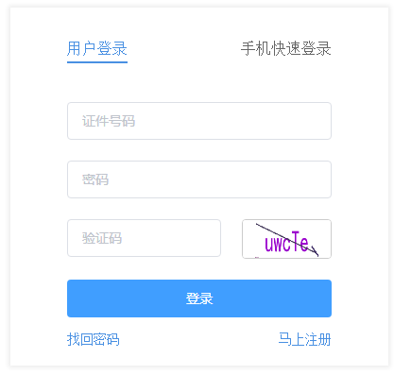Click the verification code entry box
The height and width of the screenshot is (375, 411).
point(144,238)
